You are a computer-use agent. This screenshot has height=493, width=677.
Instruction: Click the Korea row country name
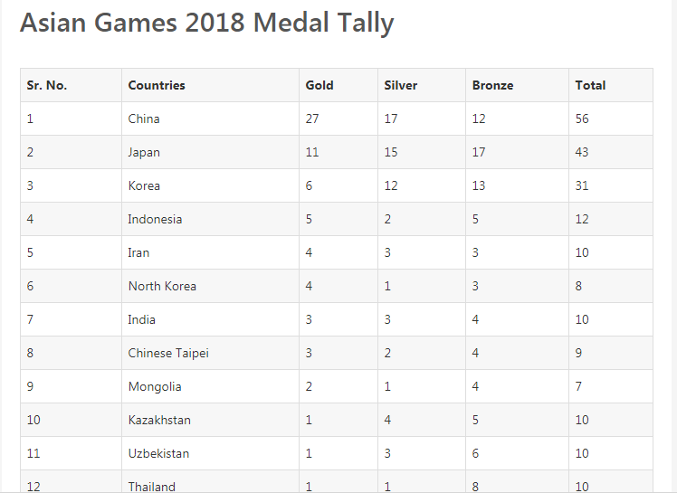tap(144, 185)
